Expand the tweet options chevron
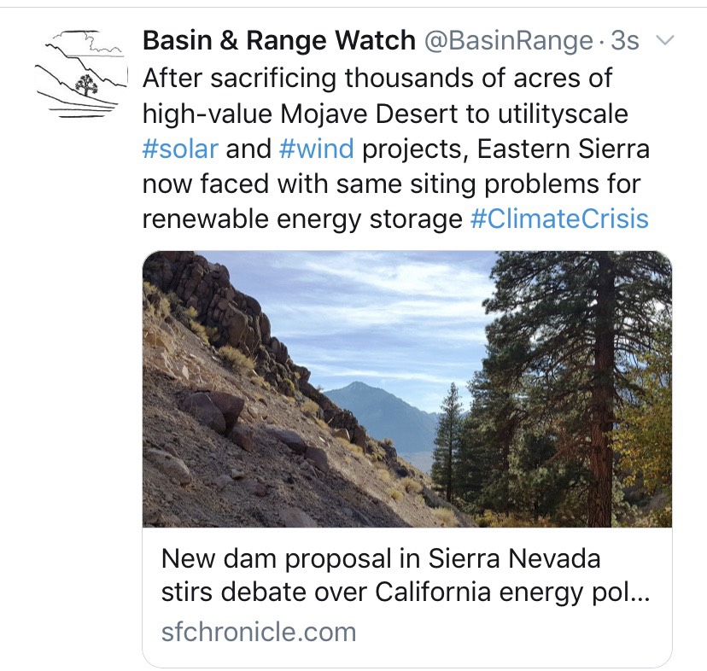The height and width of the screenshot is (671, 707). pos(664,41)
